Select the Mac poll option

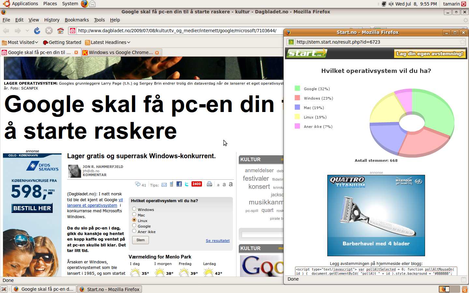tap(134, 214)
